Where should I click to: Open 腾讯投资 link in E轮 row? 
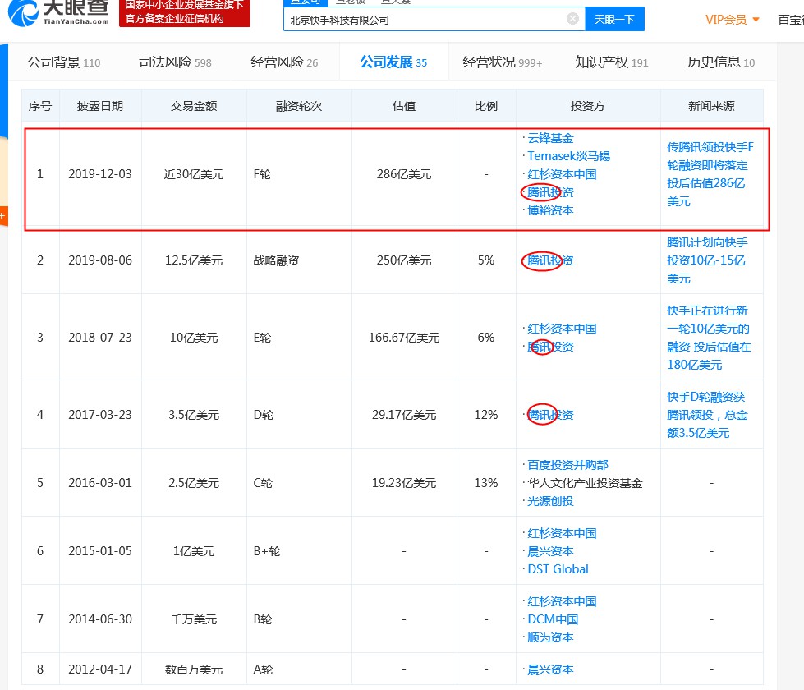550,347
